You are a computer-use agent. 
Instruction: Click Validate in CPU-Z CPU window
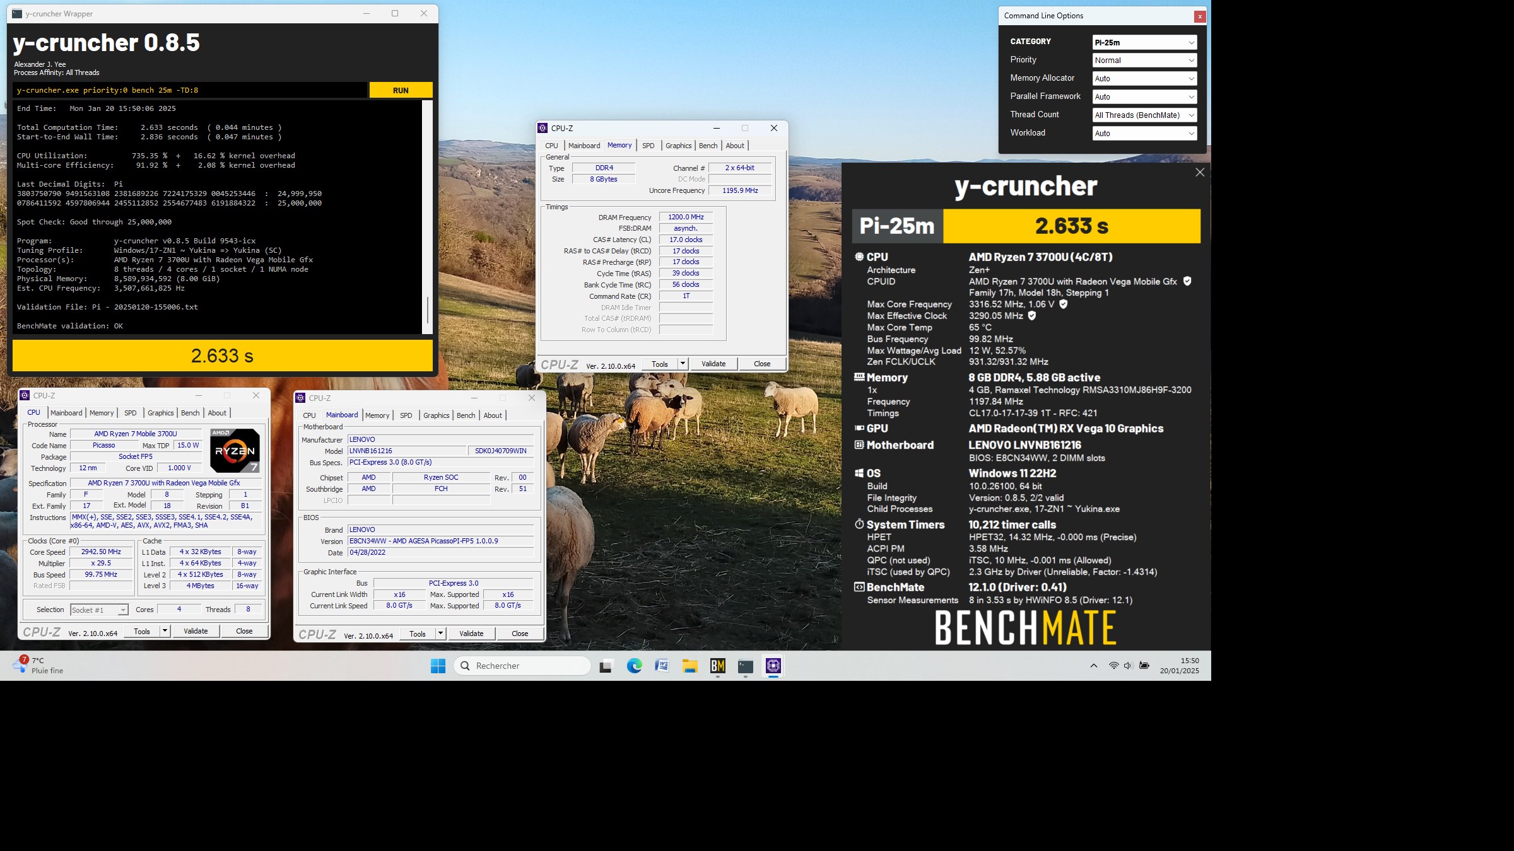click(x=196, y=631)
